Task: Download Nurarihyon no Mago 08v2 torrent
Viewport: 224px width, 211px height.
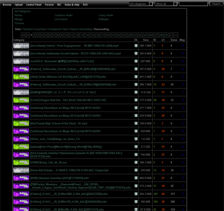Action: point(136,108)
